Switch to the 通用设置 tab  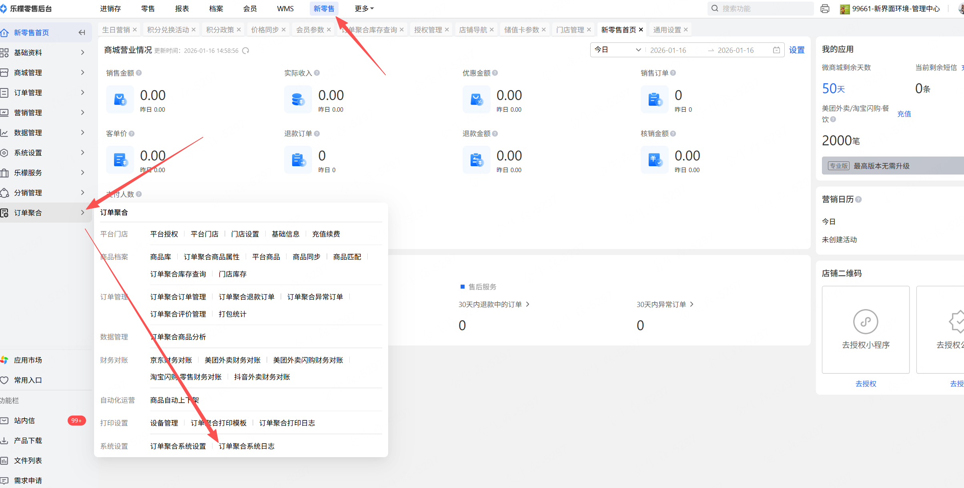tap(667, 30)
